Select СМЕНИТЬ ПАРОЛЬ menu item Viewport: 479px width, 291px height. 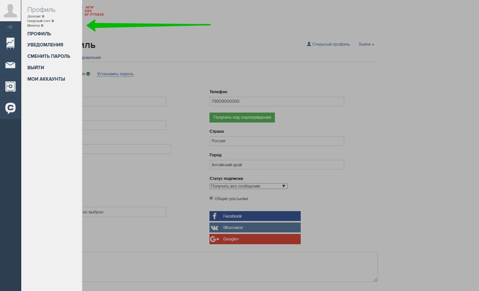tap(49, 56)
